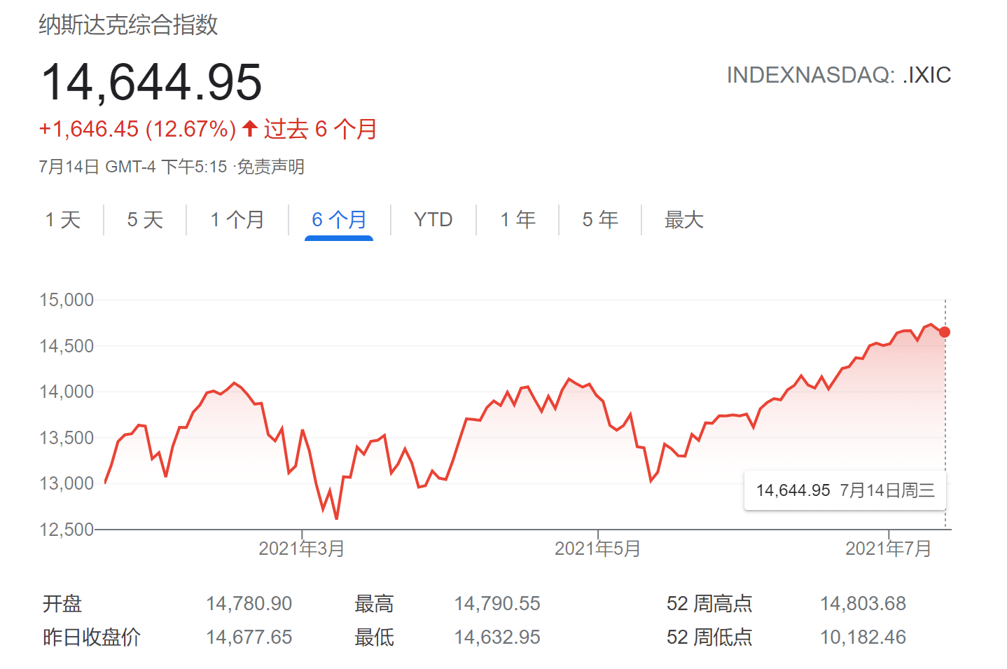
Task: Open the 免责声明 disclaimer link
Action: point(270,167)
